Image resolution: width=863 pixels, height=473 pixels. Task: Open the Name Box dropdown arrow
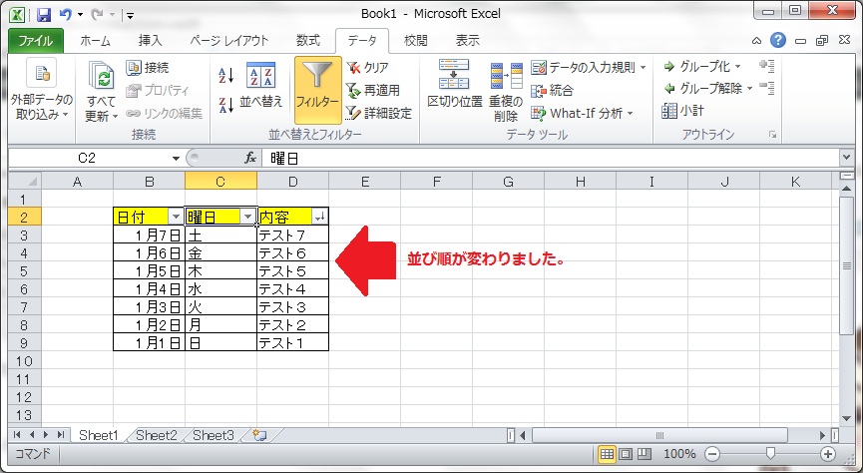[176, 159]
